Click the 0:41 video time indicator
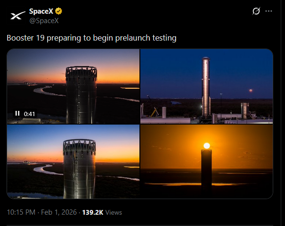 tap(30, 114)
